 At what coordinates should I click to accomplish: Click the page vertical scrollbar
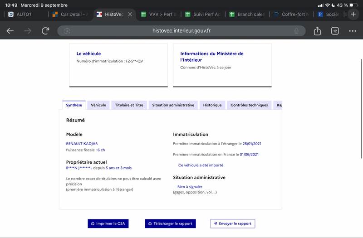[x=361, y=109]
